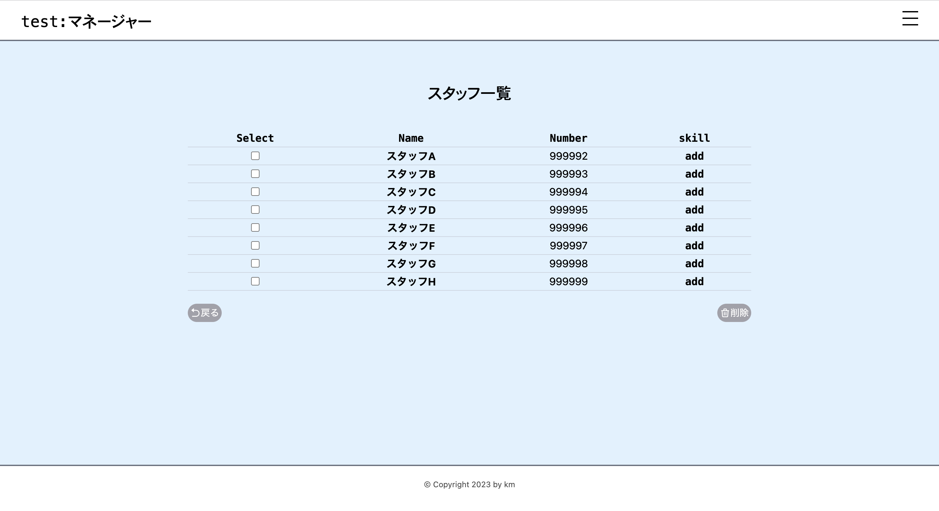
Task: Toggle the checkbox for スタッフB
Action: coord(255,174)
